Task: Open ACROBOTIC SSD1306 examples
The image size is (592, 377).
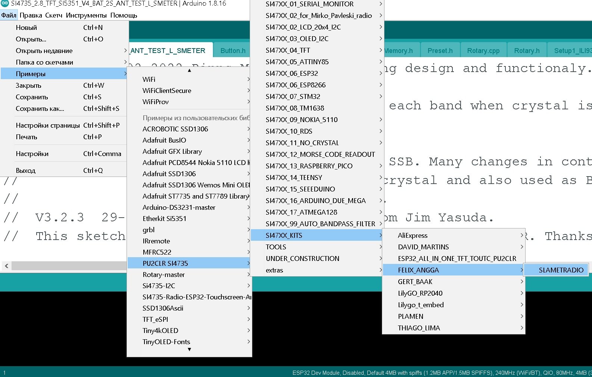Action: click(x=189, y=129)
